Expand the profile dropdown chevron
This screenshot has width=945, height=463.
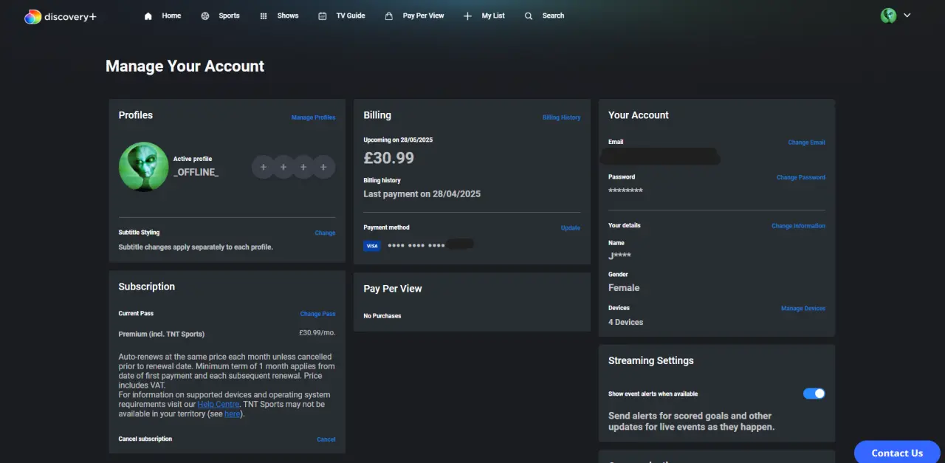[907, 16]
